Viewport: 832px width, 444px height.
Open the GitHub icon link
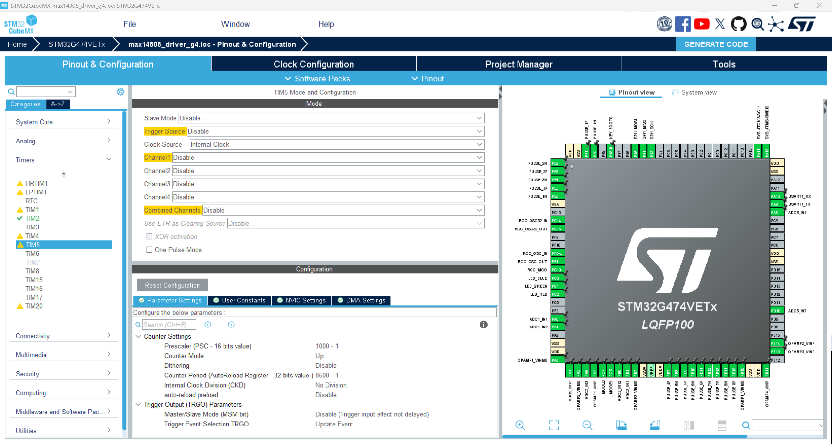[738, 24]
